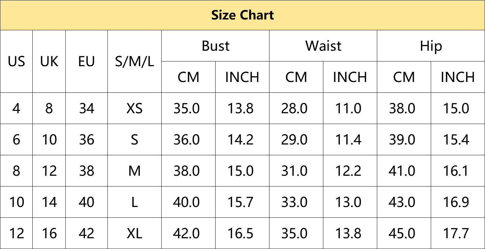Click the Bust group header
Screen dimensions: 485x249
point(216,46)
